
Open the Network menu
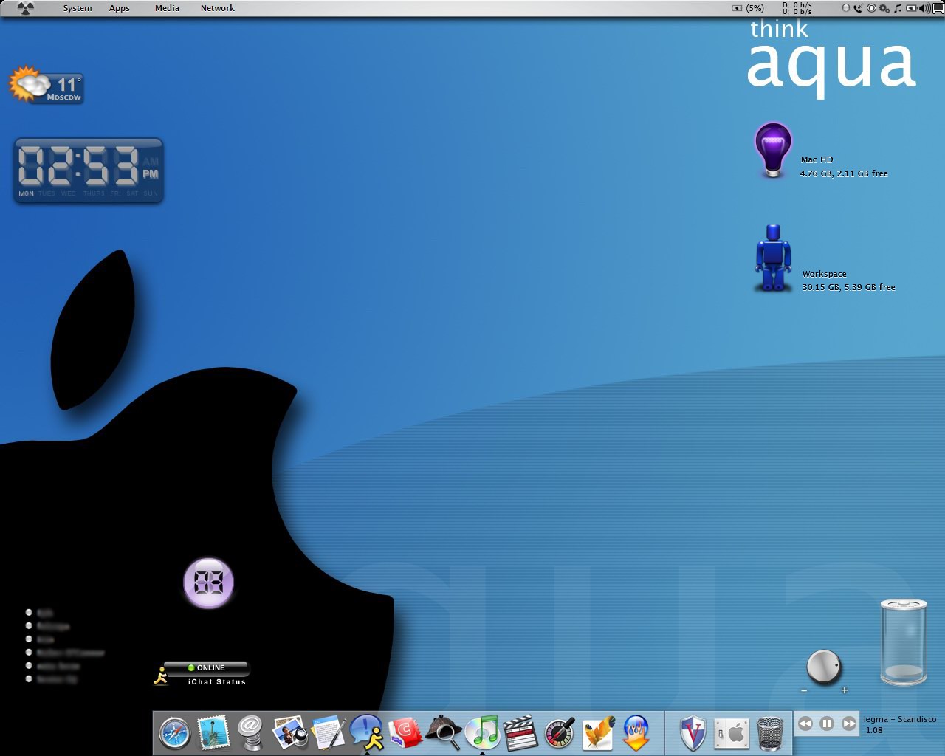point(218,8)
